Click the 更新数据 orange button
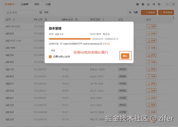The height and width of the screenshot is (127, 178). pyautogui.click(x=166, y=13)
